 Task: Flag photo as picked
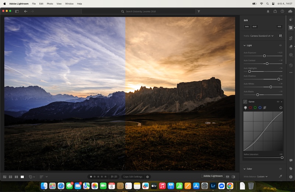coord(112,177)
